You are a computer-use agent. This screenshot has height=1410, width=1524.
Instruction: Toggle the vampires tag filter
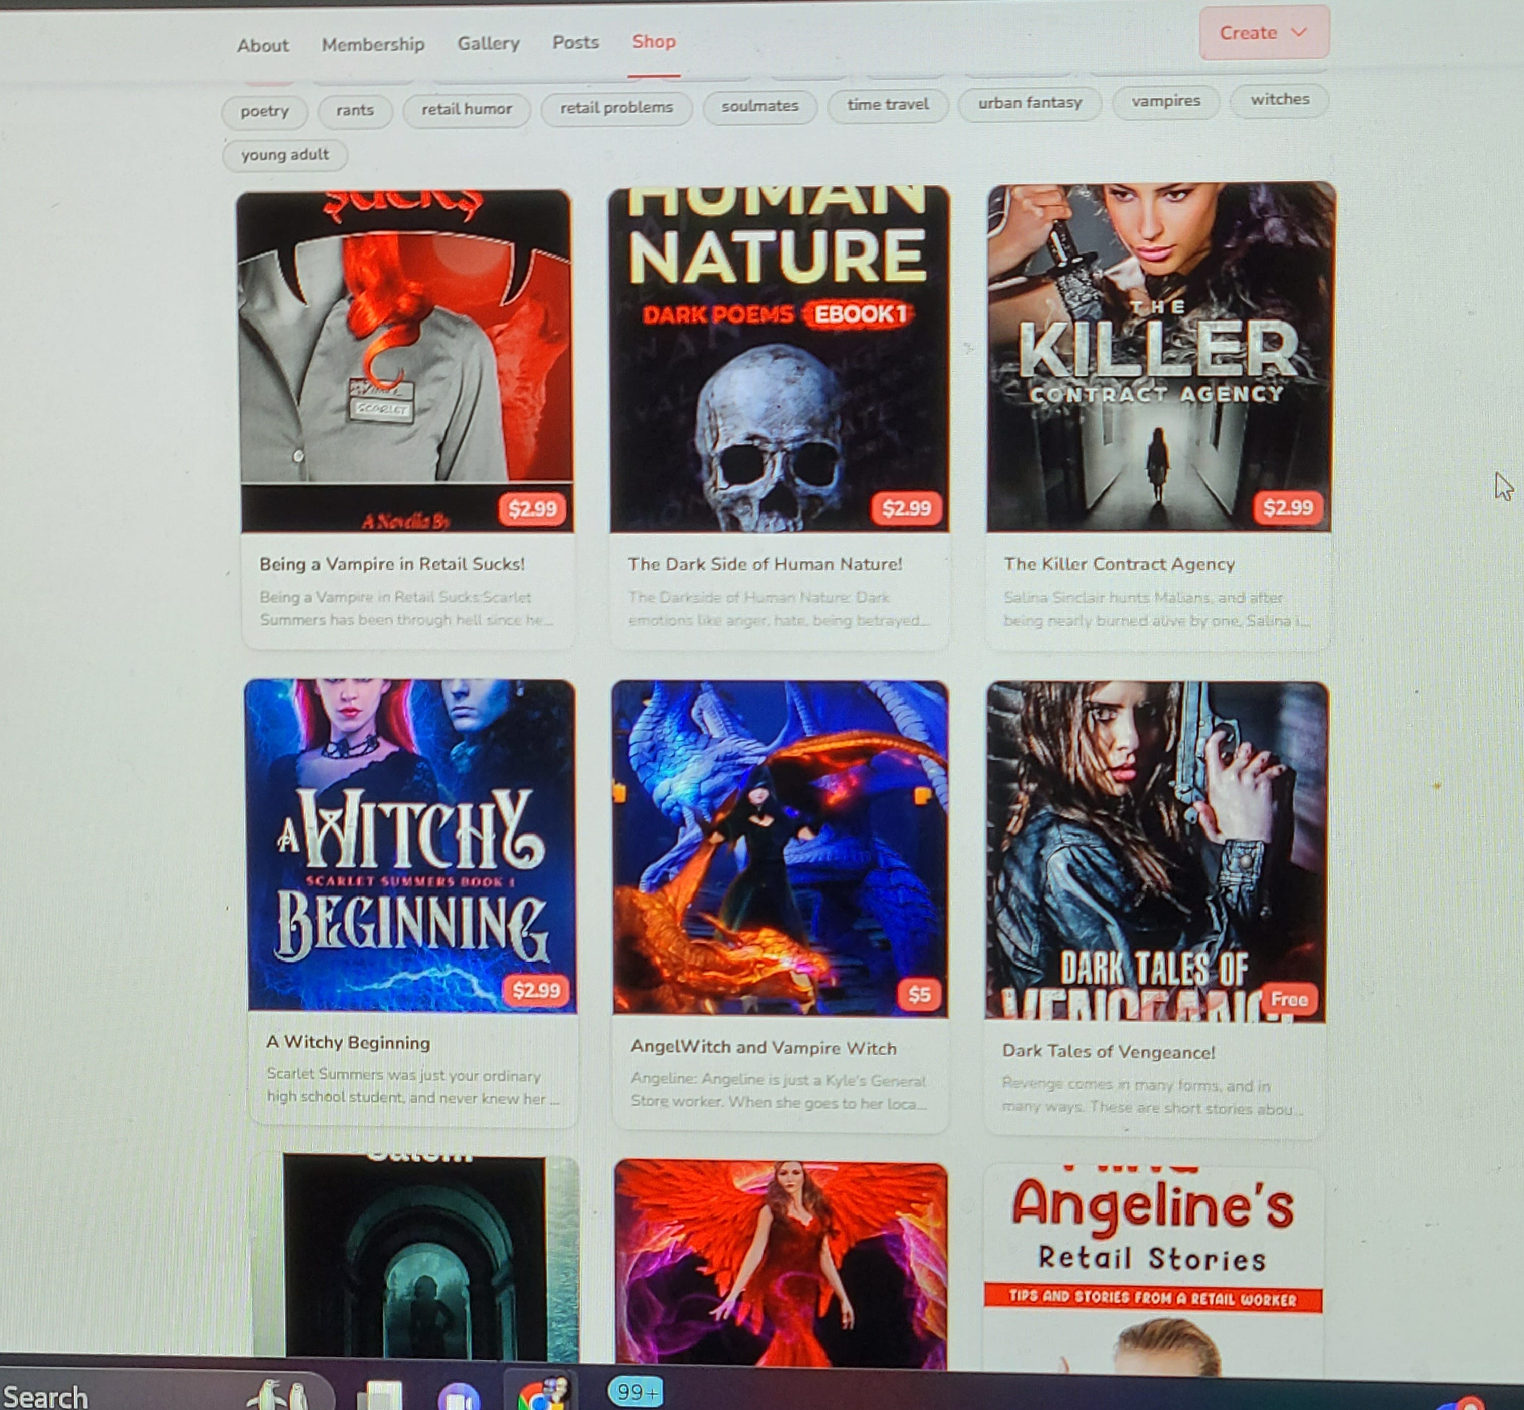[1165, 101]
